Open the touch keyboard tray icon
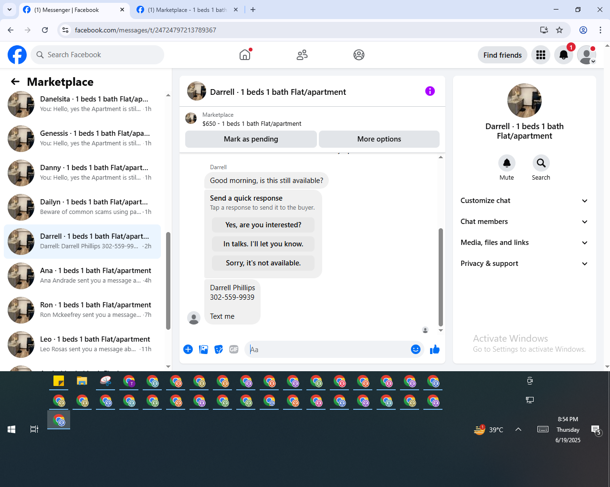Screen dimensions: 610x487 click(x=543, y=429)
